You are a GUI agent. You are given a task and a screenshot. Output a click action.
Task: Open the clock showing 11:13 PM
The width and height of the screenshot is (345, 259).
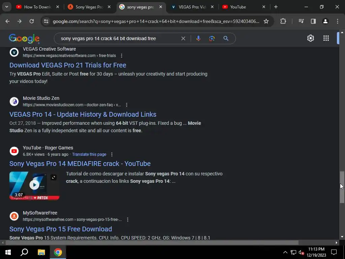point(316,252)
